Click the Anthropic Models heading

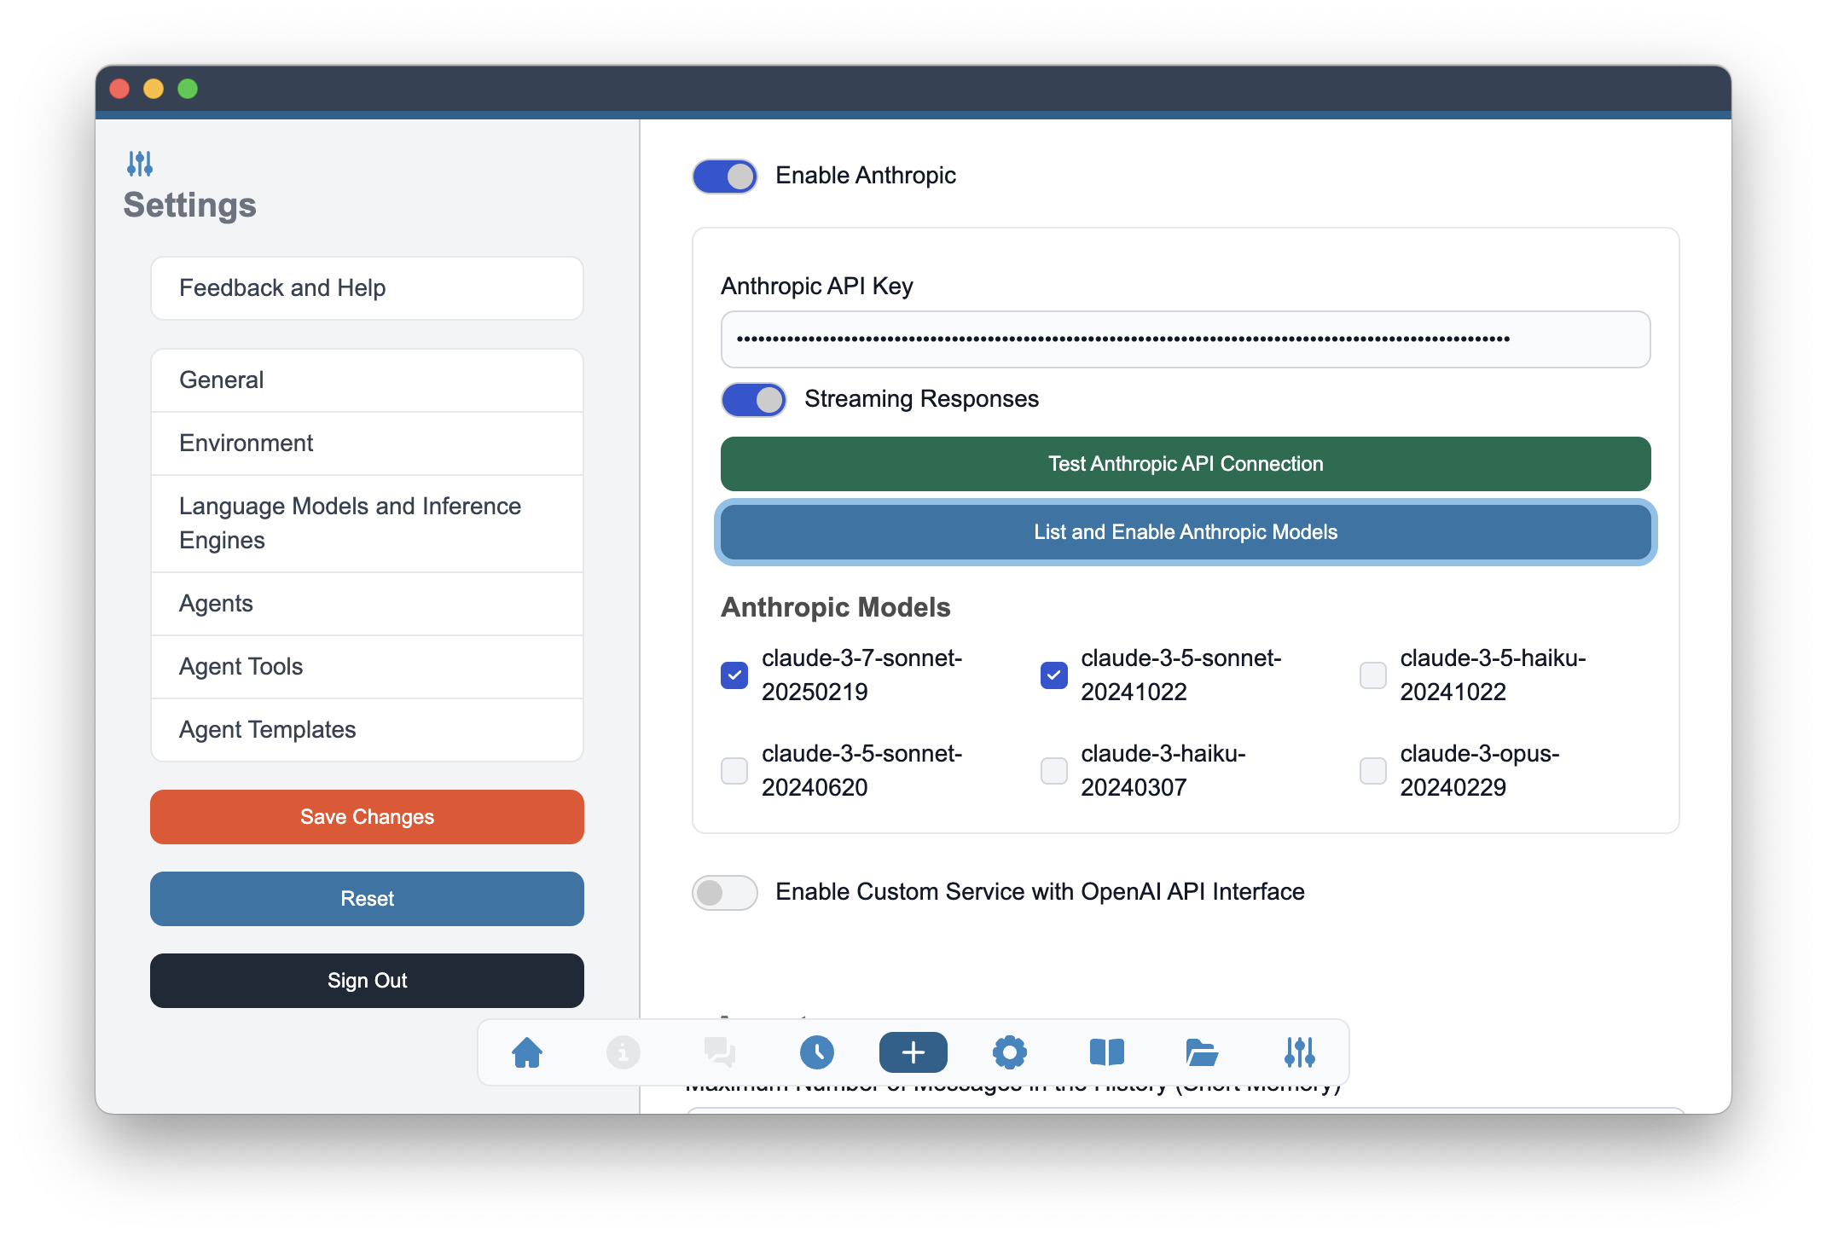pyautogui.click(x=836, y=607)
